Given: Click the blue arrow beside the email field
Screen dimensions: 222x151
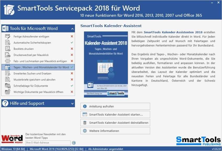Looking at the screenshot, I should click(74, 143).
